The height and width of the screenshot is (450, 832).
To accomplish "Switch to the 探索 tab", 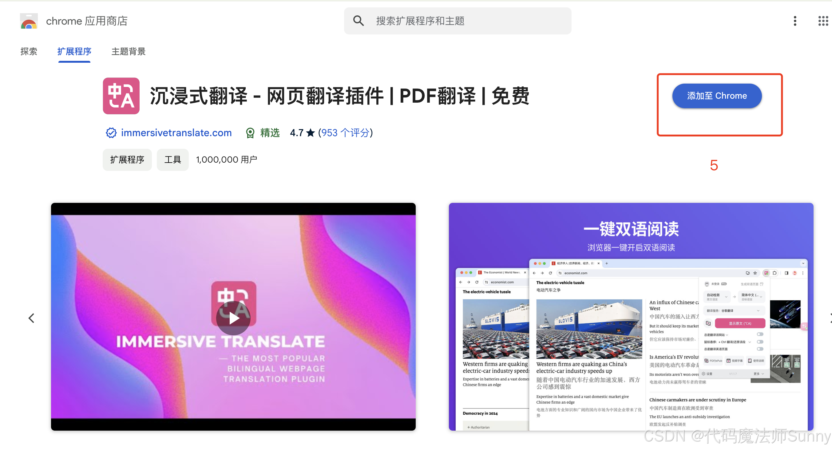I will (29, 51).
